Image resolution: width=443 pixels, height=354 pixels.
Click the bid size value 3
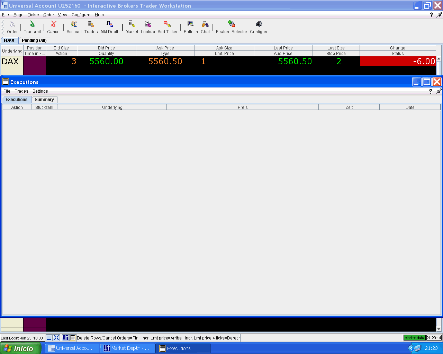pyautogui.click(x=74, y=61)
